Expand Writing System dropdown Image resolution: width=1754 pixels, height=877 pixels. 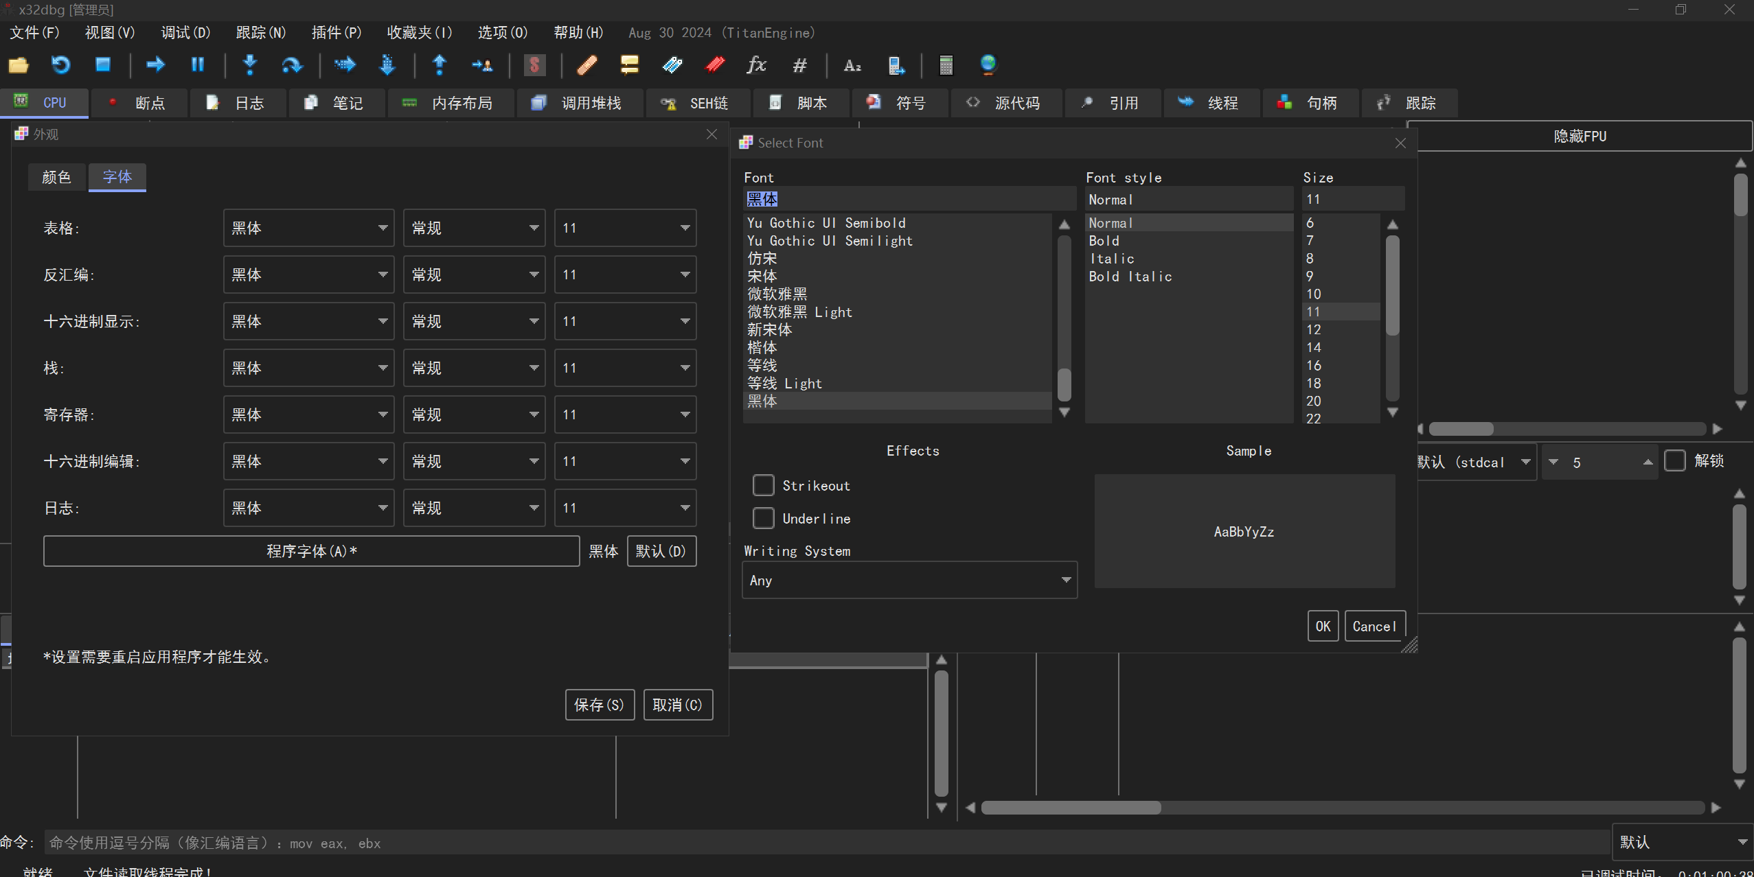pyautogui.click(x=1063, y=578)
